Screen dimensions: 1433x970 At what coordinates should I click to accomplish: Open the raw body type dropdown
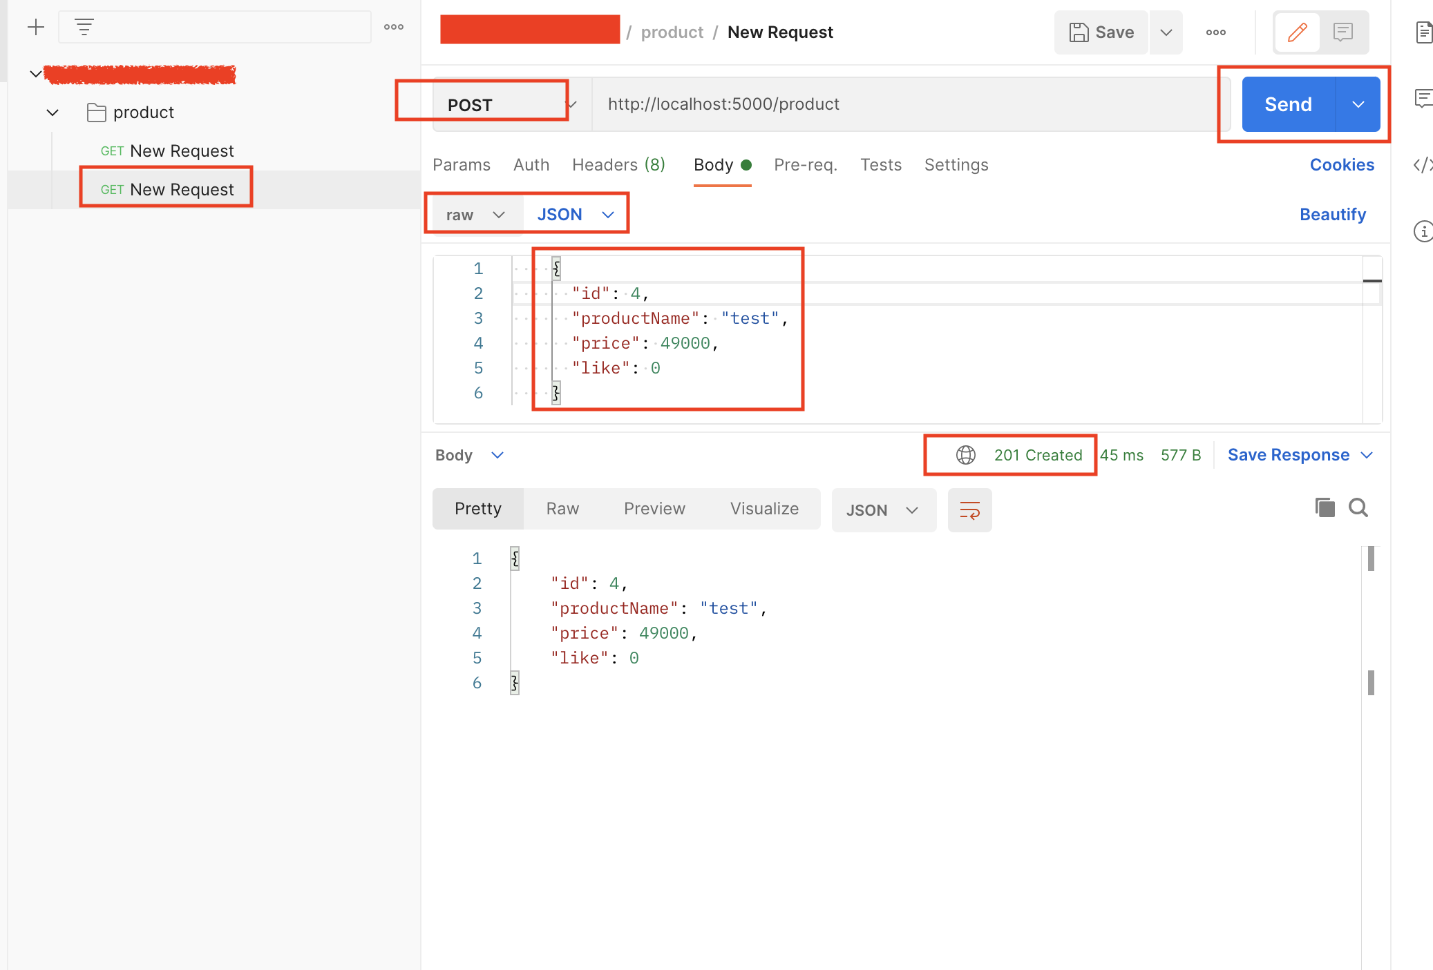(475, 215)
